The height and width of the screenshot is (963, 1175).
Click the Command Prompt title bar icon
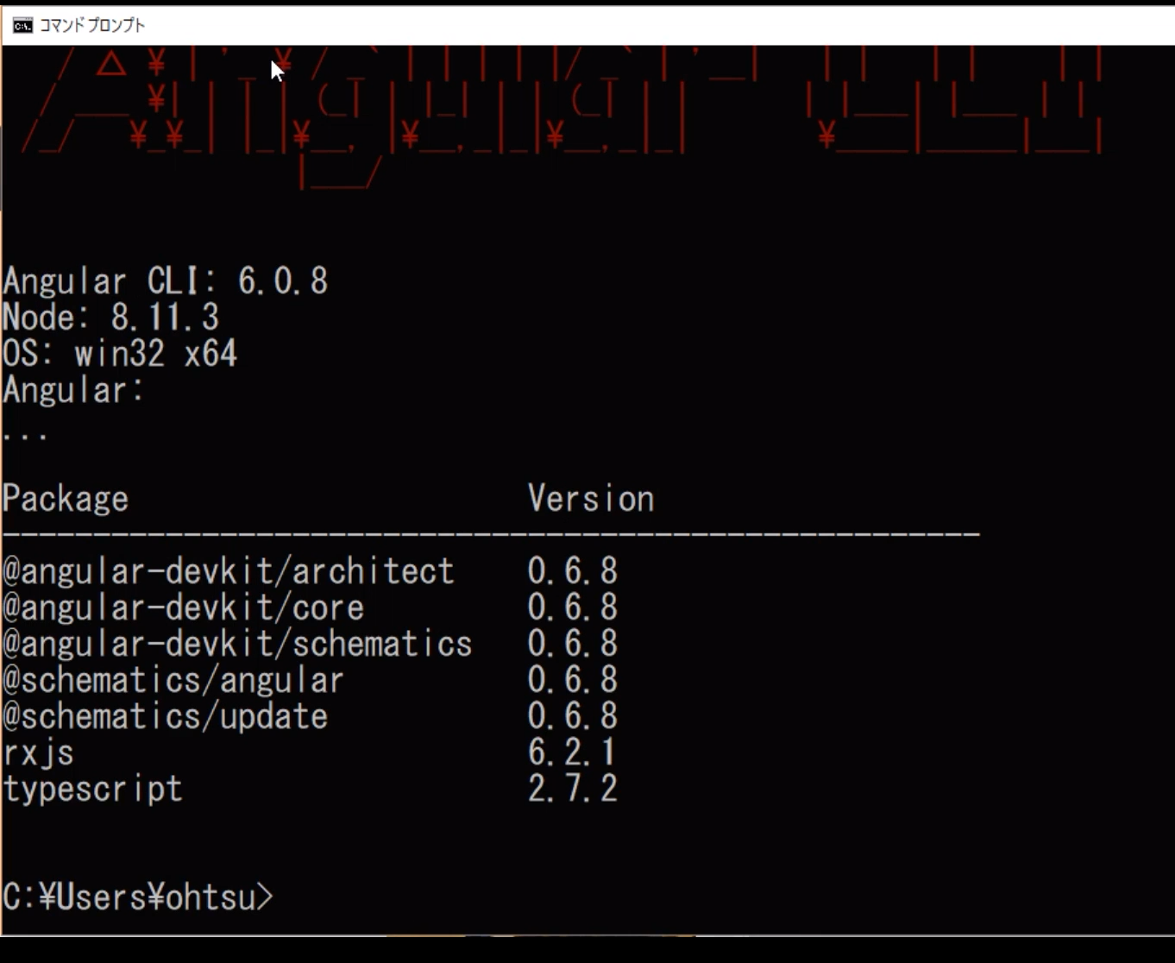point(22,26)
